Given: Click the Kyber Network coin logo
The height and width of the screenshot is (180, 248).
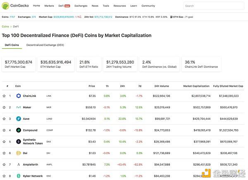Looking at the screenshot, I should tap(19, 176).
